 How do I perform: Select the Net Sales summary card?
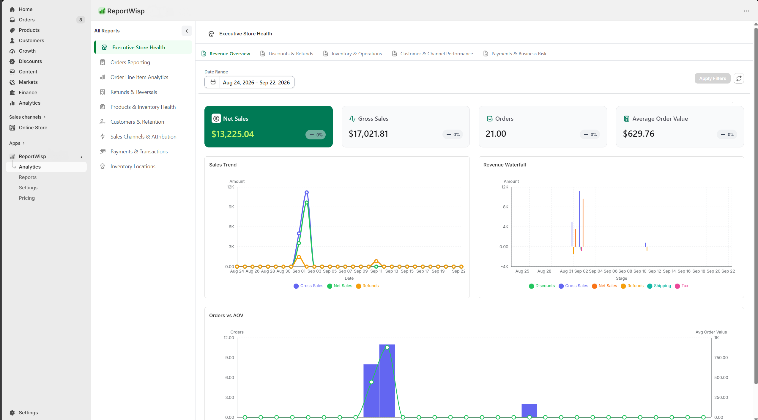(x=268, y=127)
